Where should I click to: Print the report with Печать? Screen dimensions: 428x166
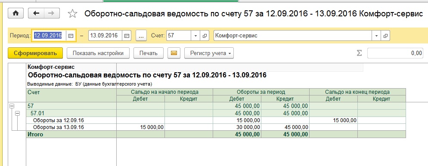tap(149, 53)
